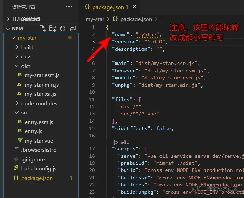Screen dimensions: 244x198
Task: Click the Babel icon beside babel.config.js
Action: (16, 168)
